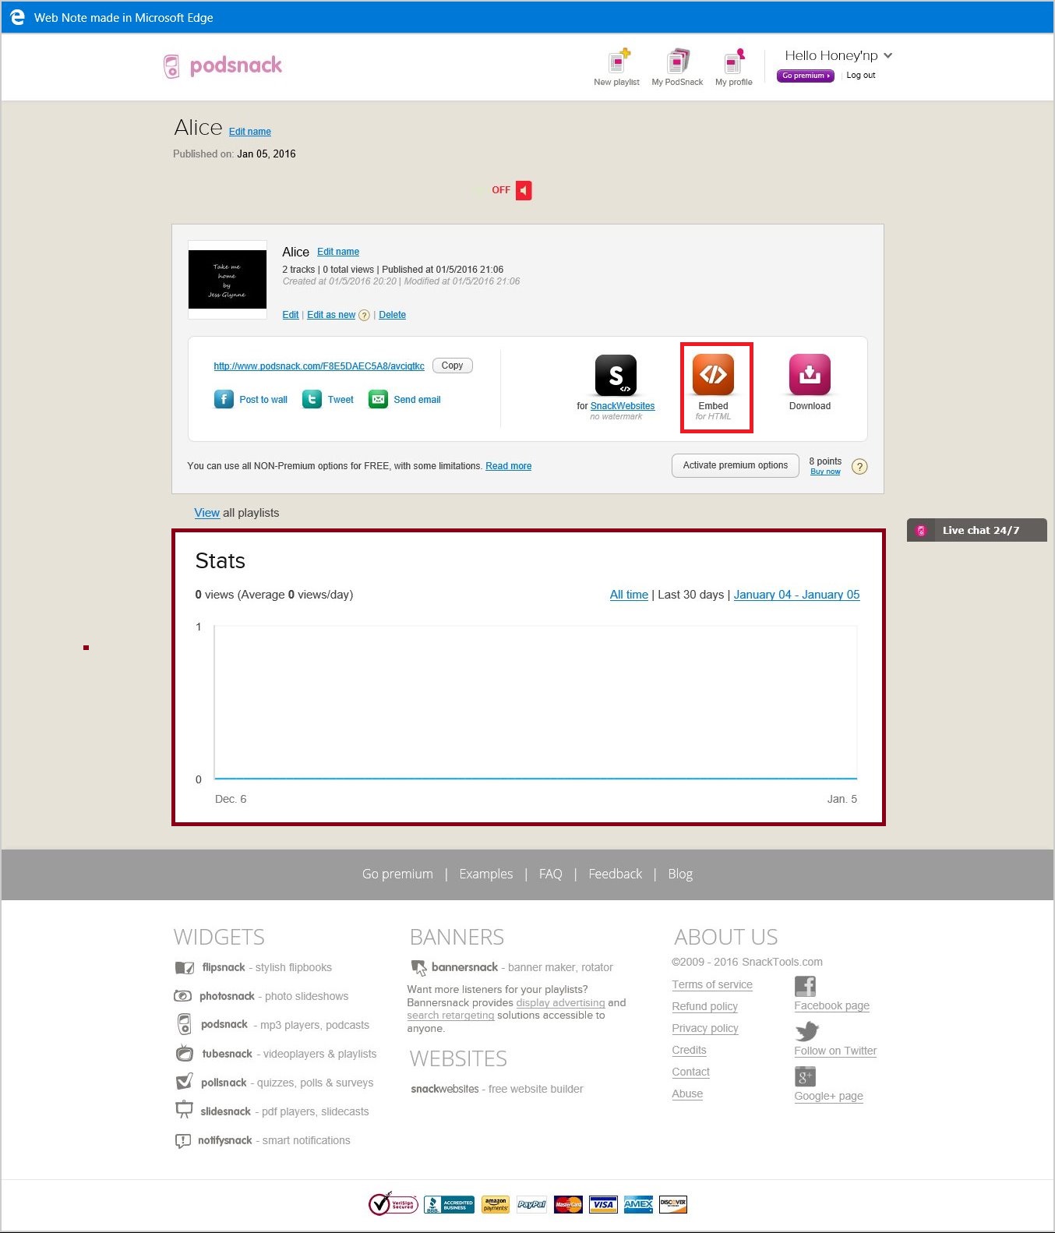Toggle the OFF sound switch
The image size is (1055, 1233).
[523, 190]
